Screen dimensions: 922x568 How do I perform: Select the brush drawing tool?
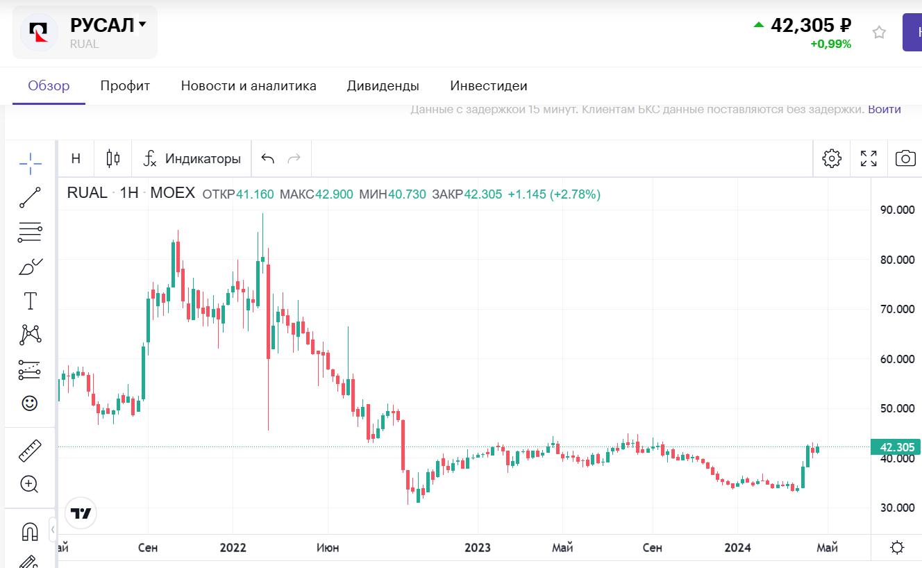pyautogui.click(x=30, y=267)
